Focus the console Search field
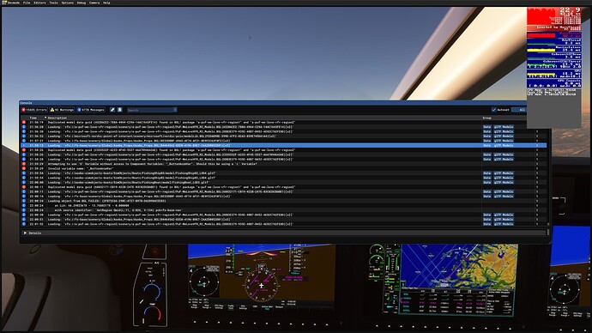This screenshot has height=333, width=592. 150,110
